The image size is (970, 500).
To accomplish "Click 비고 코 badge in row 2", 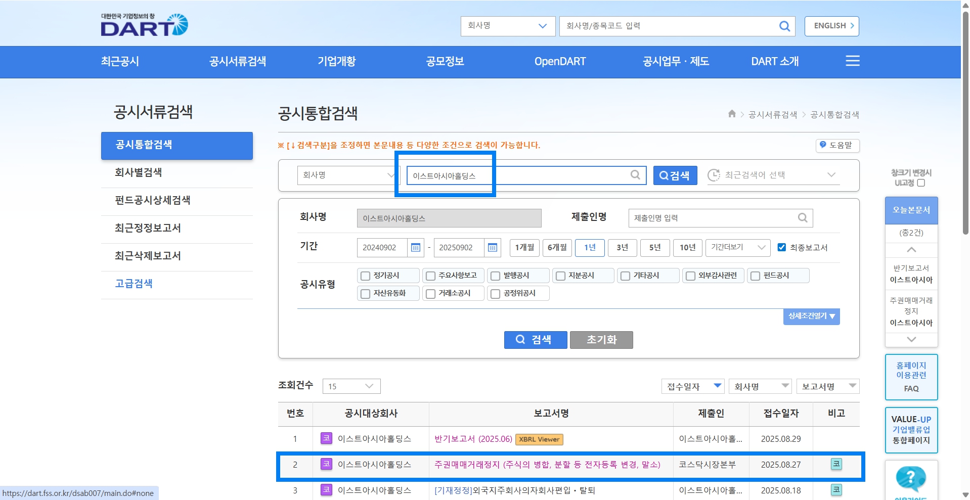I will (x=836, y=464).
